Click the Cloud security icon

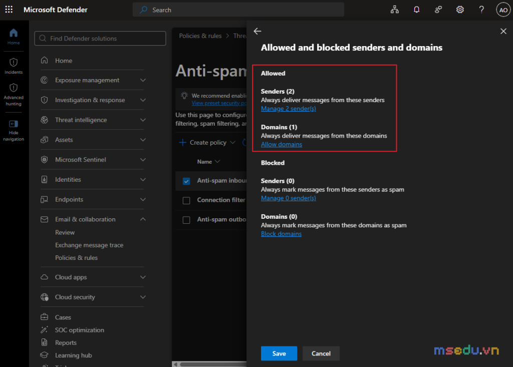pyautogui.click(x=44, y=297)
